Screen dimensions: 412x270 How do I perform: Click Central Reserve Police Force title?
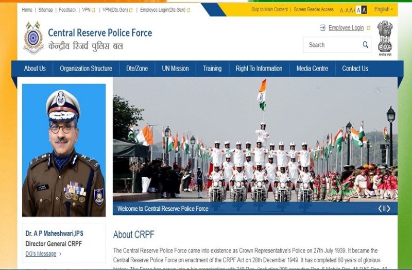(100, 33)
